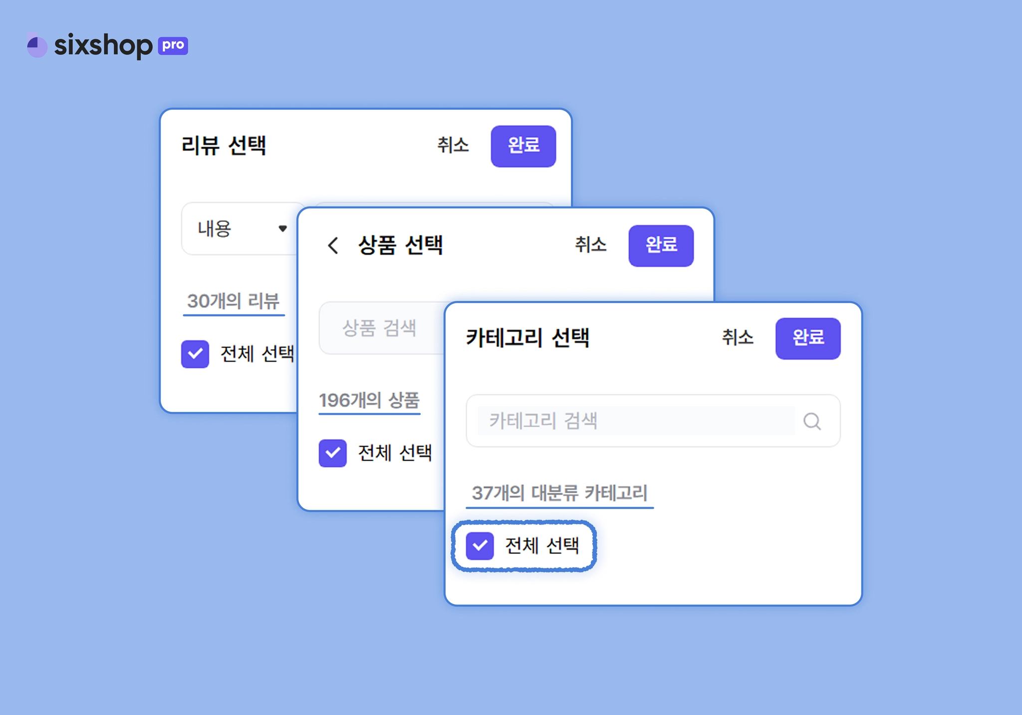1022x715 pixels.
Task: Select the 37개의 대분류 카테고리 tab
Action: (x=559, y=493)
